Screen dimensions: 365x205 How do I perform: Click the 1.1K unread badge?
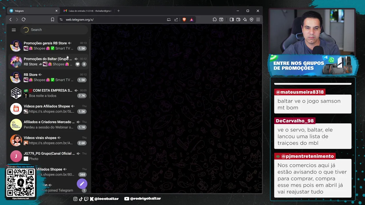[82, 127]
